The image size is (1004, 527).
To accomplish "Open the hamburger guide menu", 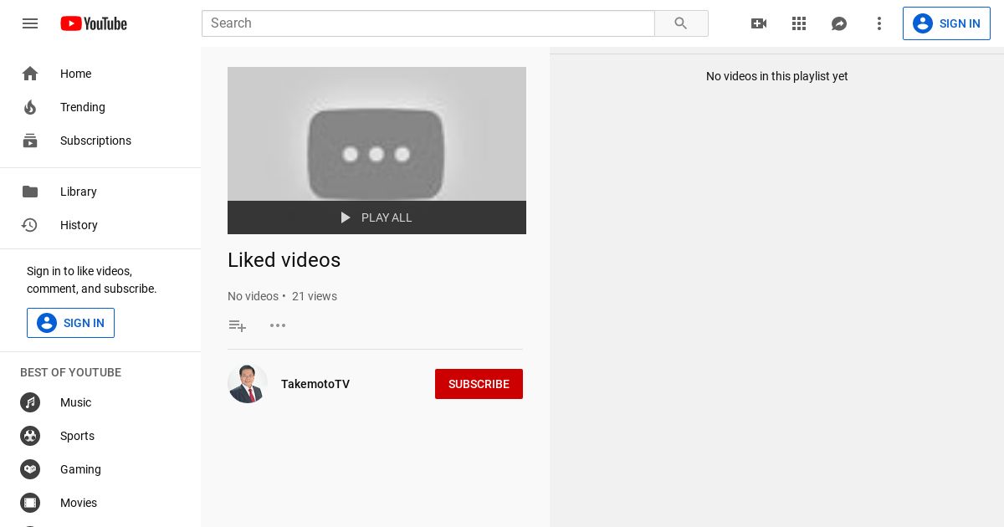I will (30, 23).
